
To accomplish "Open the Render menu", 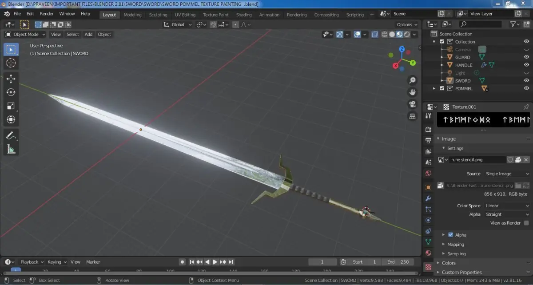I will [x=47, y=14].
